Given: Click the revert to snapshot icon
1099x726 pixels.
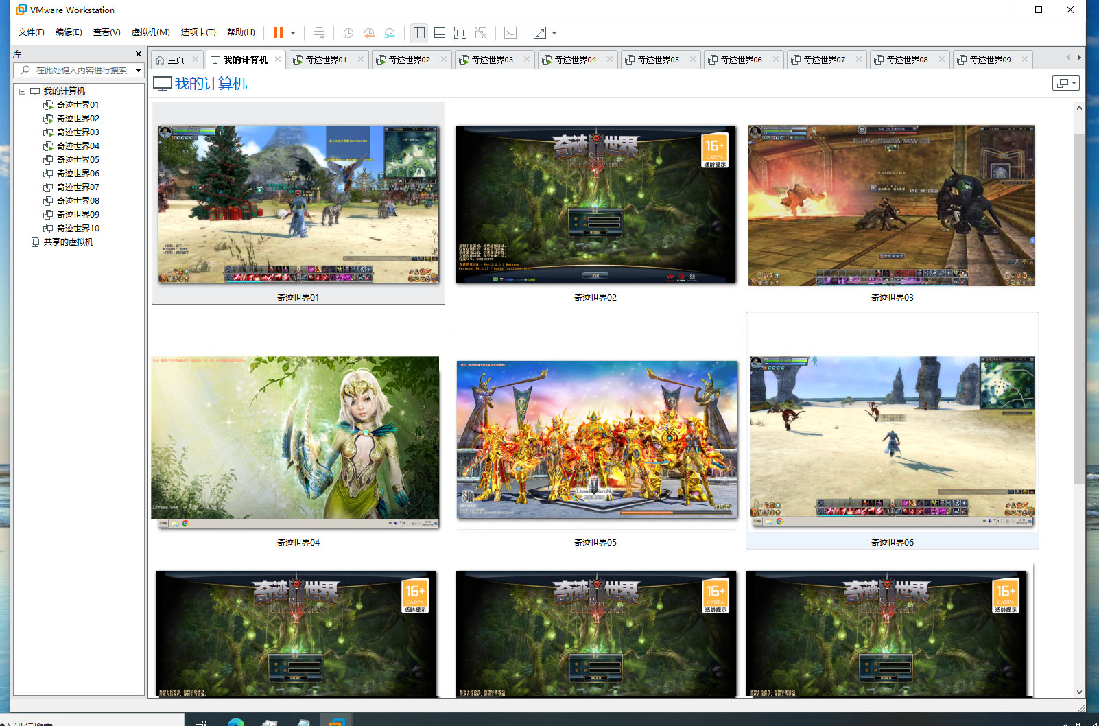Looking at the screenshot, I should click(x=369, y=33).
